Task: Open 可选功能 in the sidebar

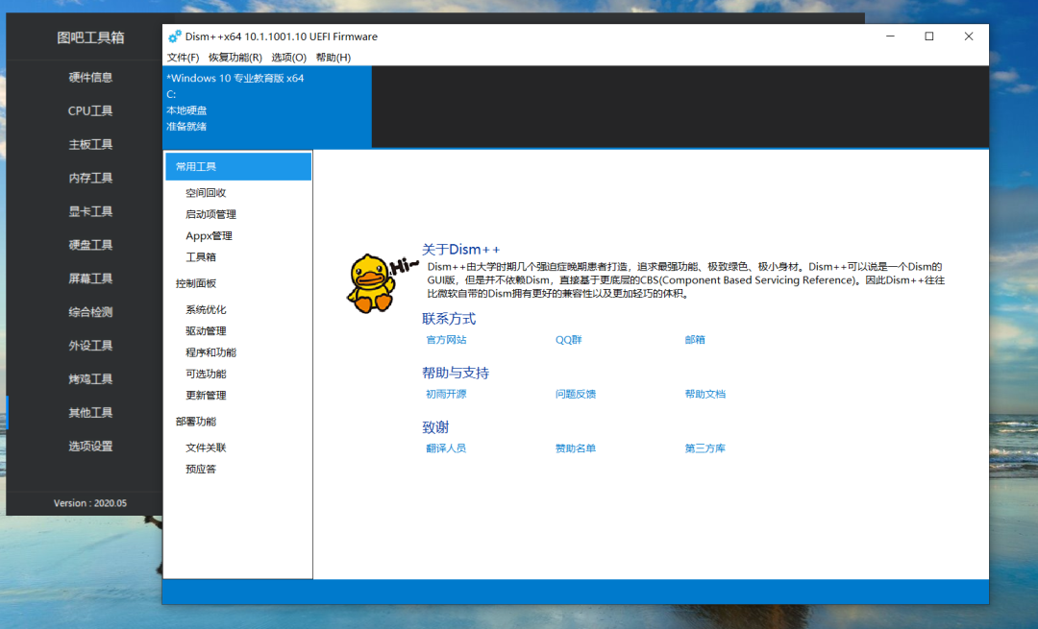Action: point(206,374)
